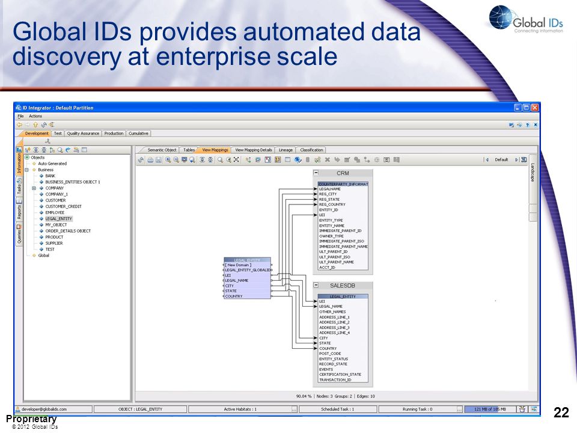Click ULT_PARENT_NAME column in CRM table
Viewport: 577px width, 433px height.
(x=337, y=262)
